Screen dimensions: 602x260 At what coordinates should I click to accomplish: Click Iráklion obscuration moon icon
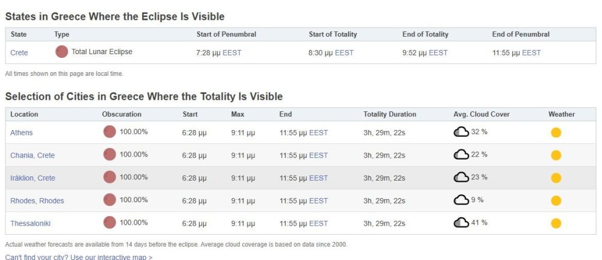[110, 177]
